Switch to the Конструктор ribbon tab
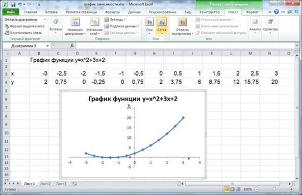Screen dimensions: 302x195 (x=210, y=12)
